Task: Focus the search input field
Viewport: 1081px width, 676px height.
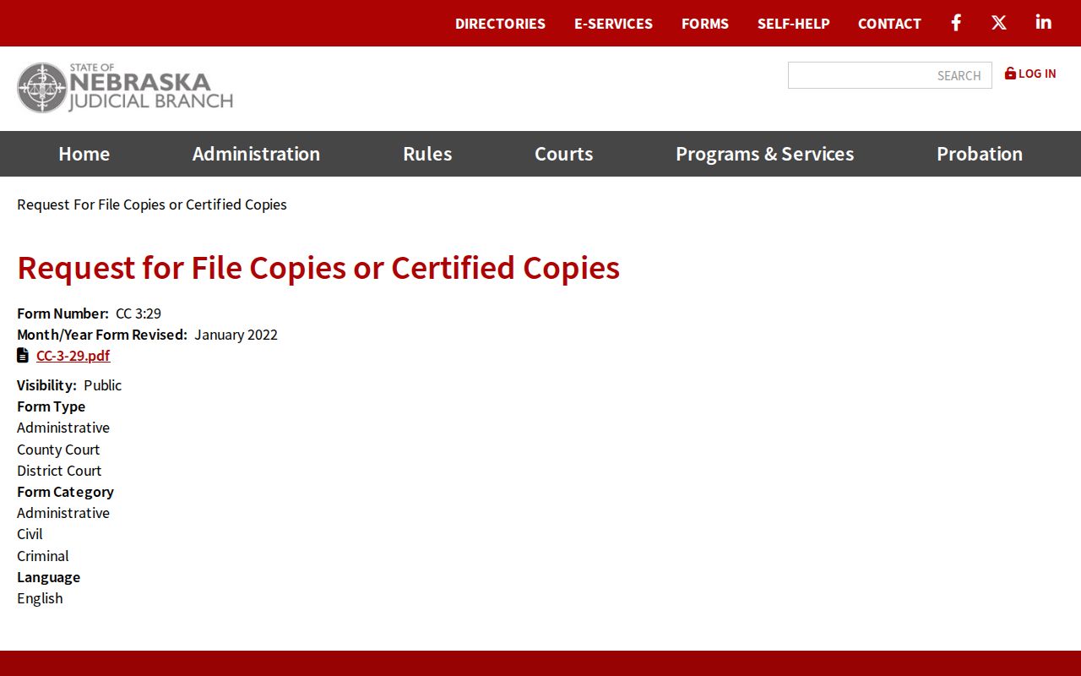Action: (x=889, y=75)
